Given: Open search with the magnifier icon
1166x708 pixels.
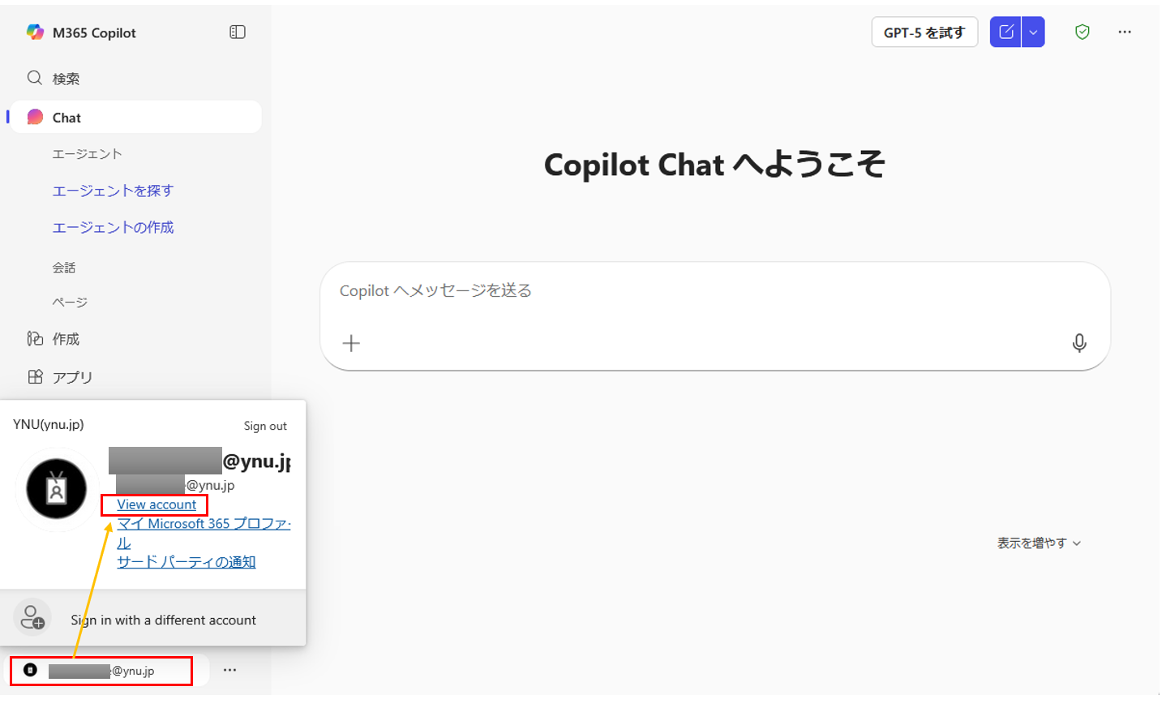Looking at the screenshot, I should (x=34, y=78).
